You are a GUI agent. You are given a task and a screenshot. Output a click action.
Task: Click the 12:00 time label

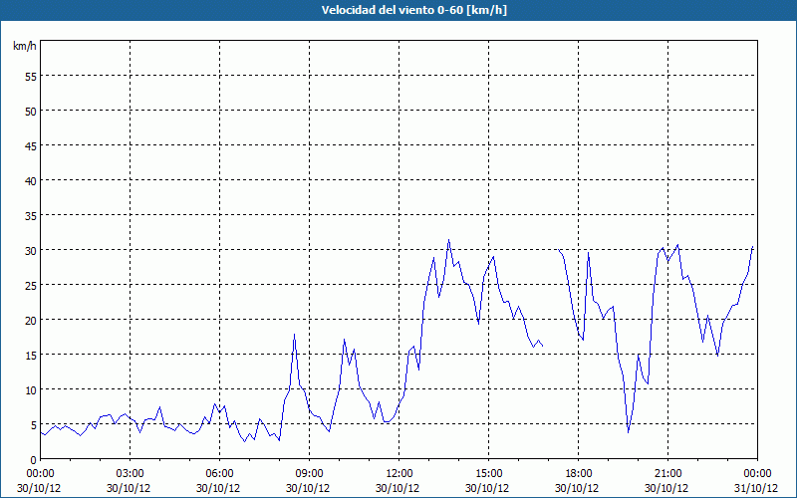(x=399, y=474)
